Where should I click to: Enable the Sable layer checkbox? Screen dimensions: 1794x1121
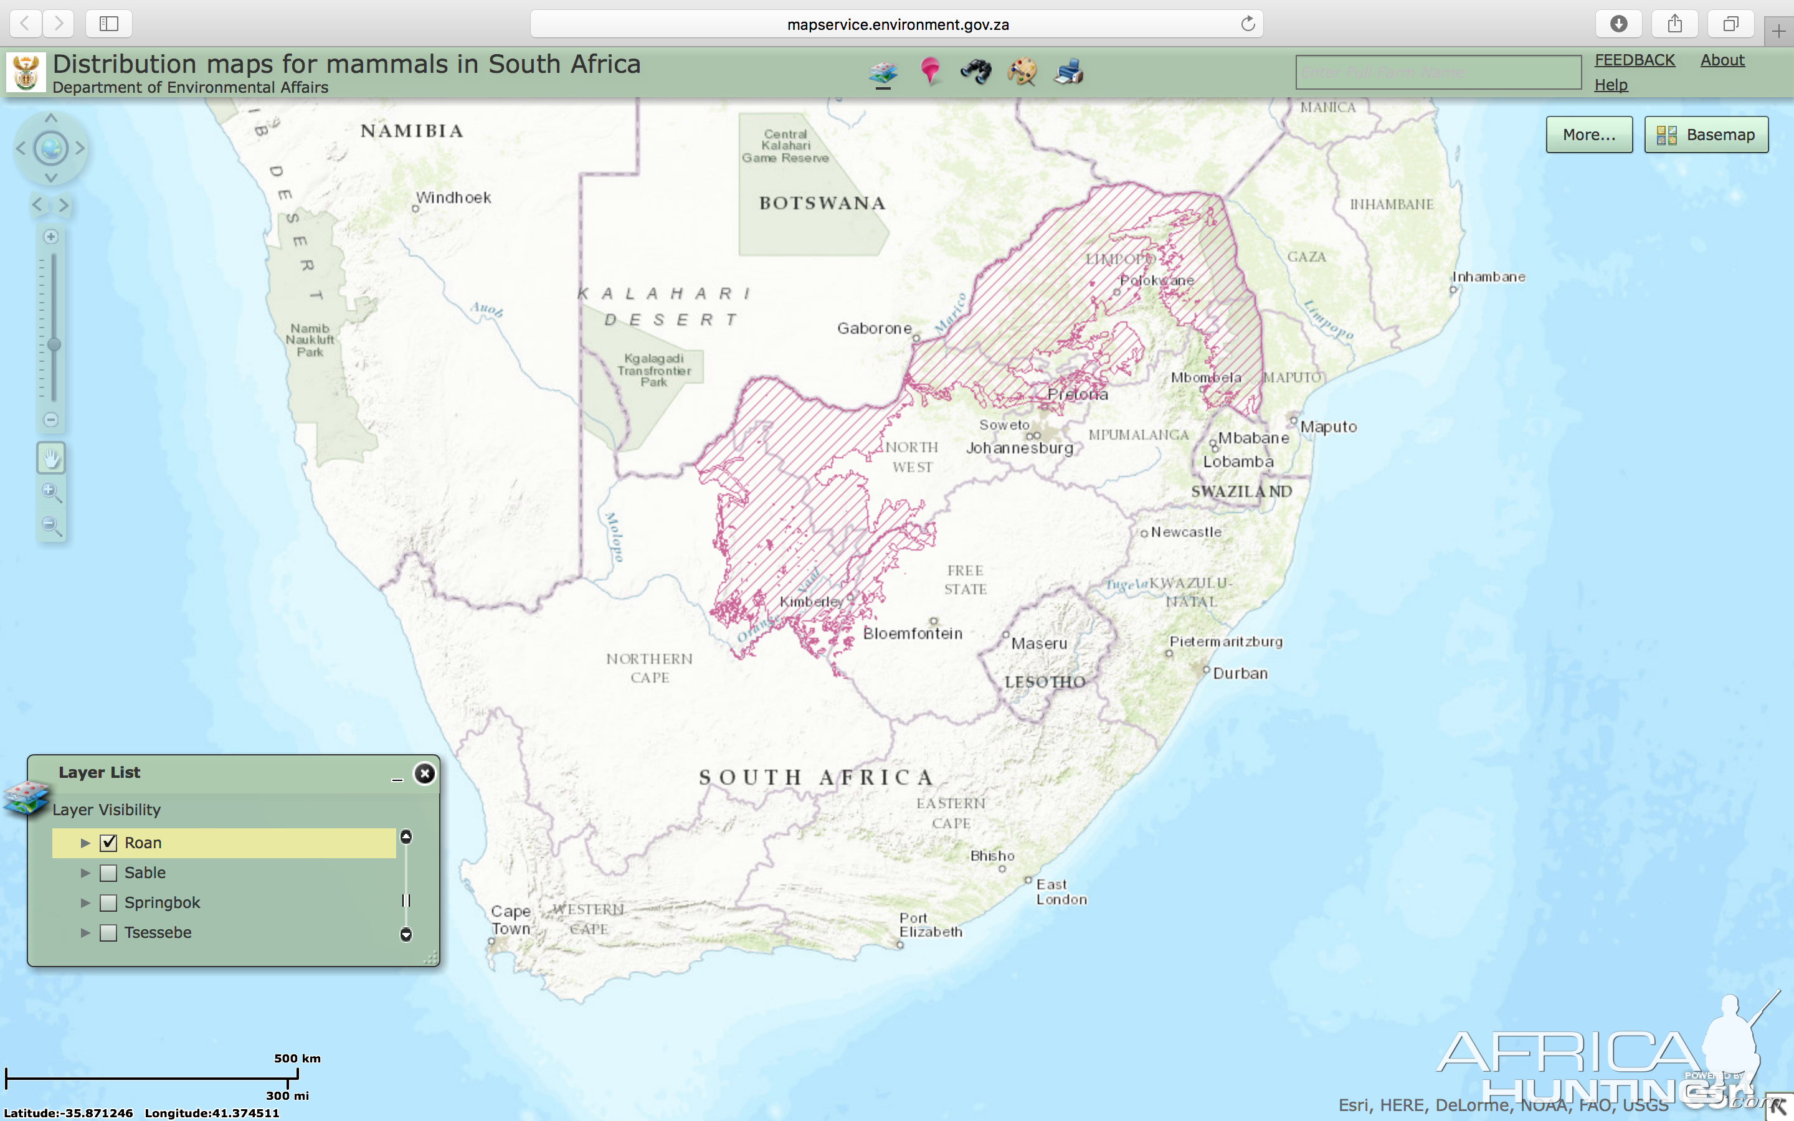point(108,873)
